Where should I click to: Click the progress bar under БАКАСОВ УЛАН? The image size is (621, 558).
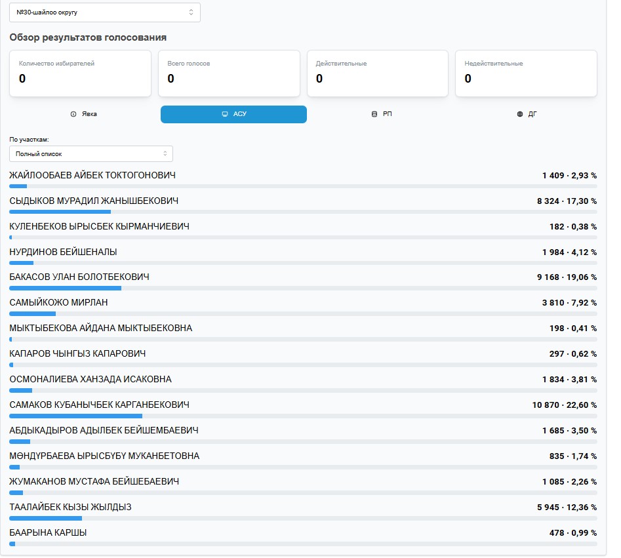pyautogui.click(x=303, y=288)
